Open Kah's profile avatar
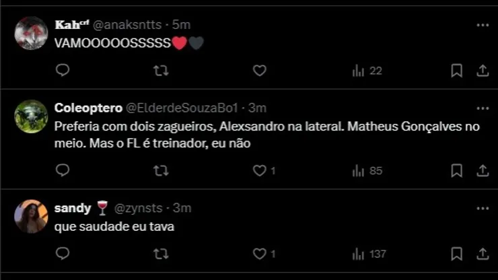498x280 pixels. tap(31, 34)
